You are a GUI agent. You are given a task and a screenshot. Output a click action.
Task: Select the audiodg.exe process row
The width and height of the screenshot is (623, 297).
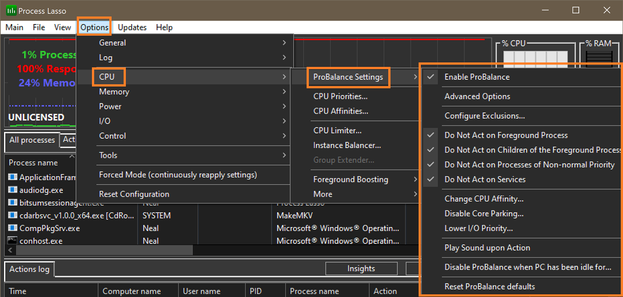(42, 190)
